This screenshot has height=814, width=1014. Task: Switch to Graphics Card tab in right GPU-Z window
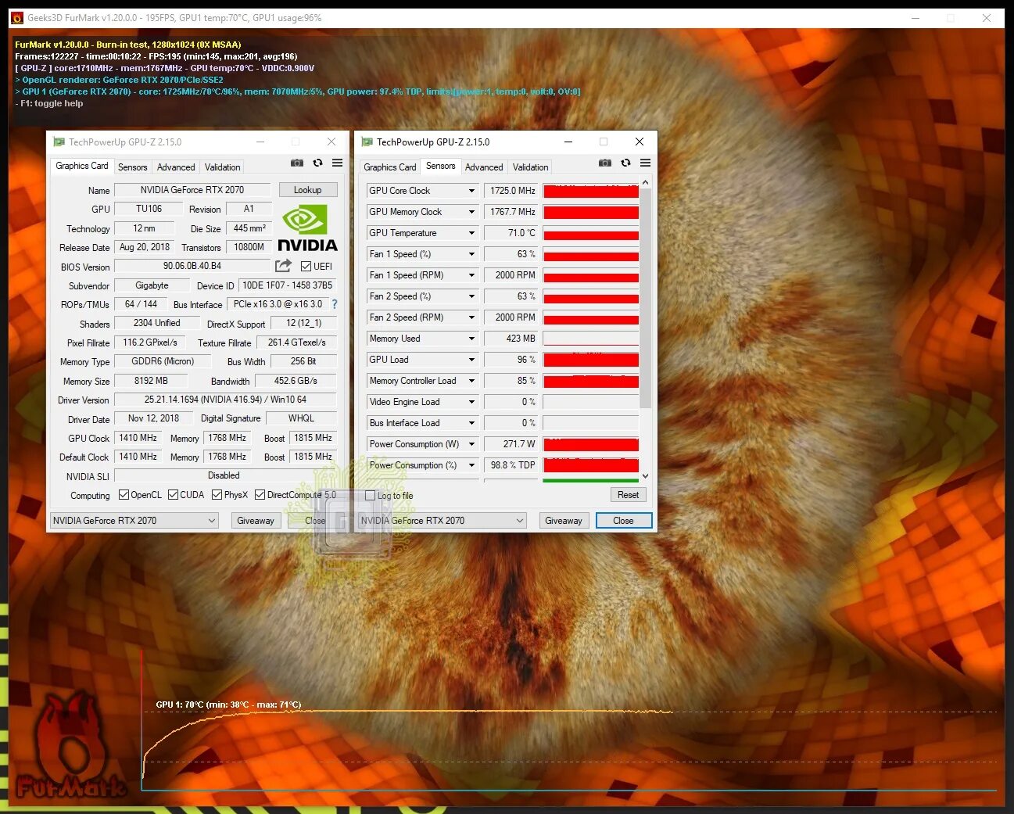[389, 167]
